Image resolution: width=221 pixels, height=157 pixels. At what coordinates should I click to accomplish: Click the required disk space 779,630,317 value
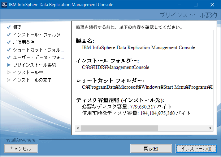coord(143,107)
